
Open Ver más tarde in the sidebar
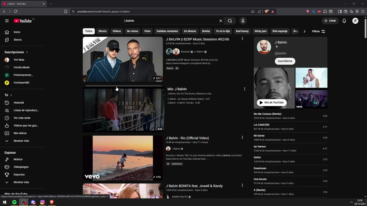click(22, 118)
